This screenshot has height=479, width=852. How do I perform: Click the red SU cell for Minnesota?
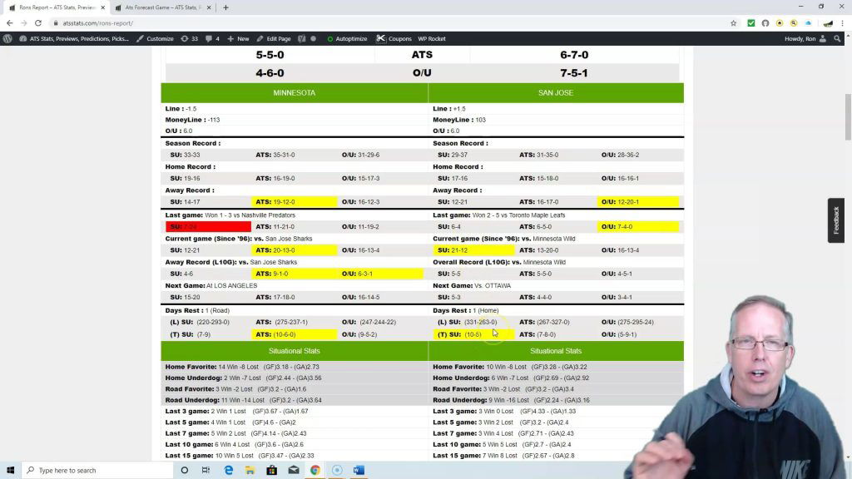pyautogui.click(x=208, y=226)
